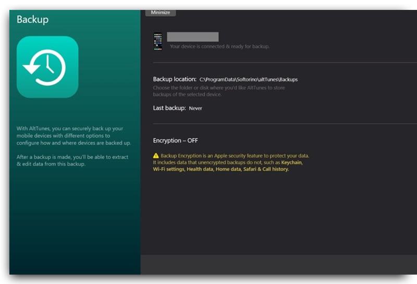Click the yellow warning triangle icon
This screenshot has height=284, width=417.
click(x=156, y=156)
